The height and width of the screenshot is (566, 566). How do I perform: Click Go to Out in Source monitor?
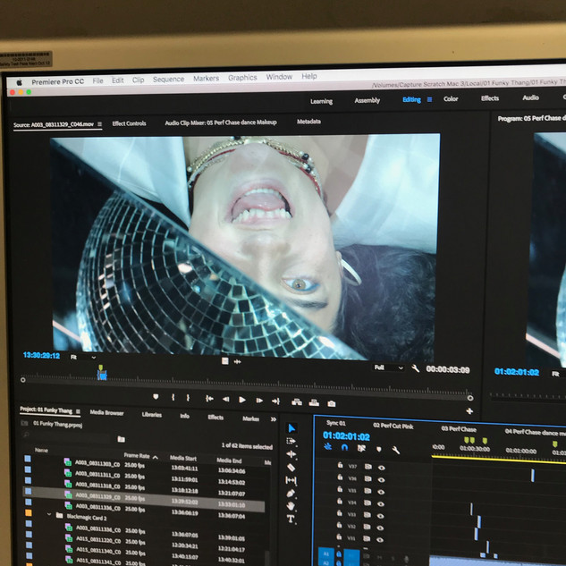point(275,401)
